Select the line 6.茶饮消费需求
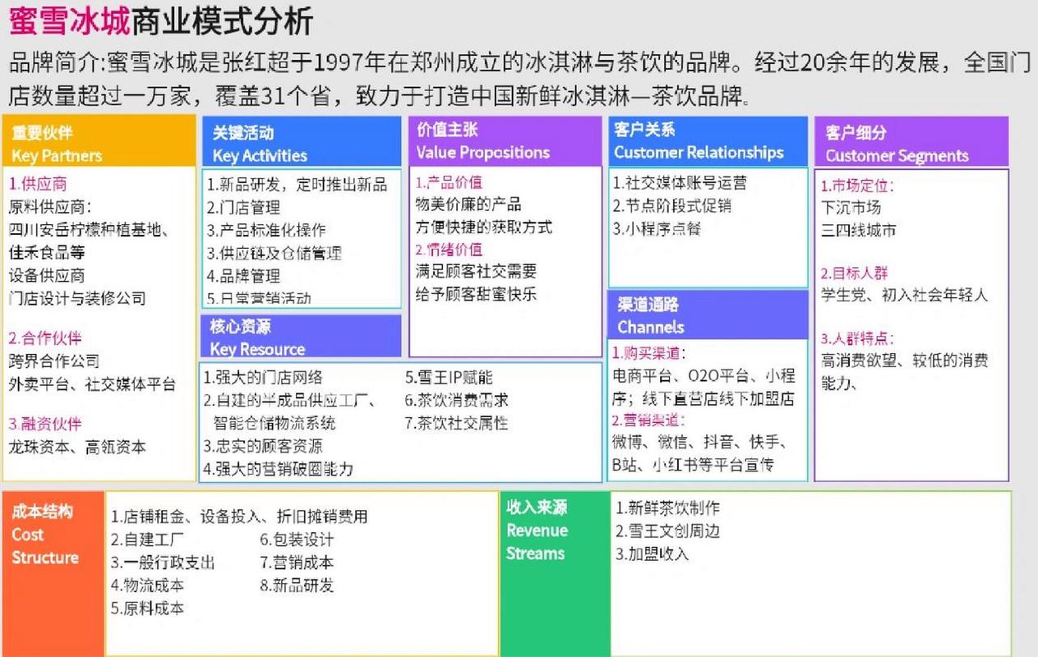This screenshot has width=1038, height=657. pyautogui.click(x=456, y=401)
